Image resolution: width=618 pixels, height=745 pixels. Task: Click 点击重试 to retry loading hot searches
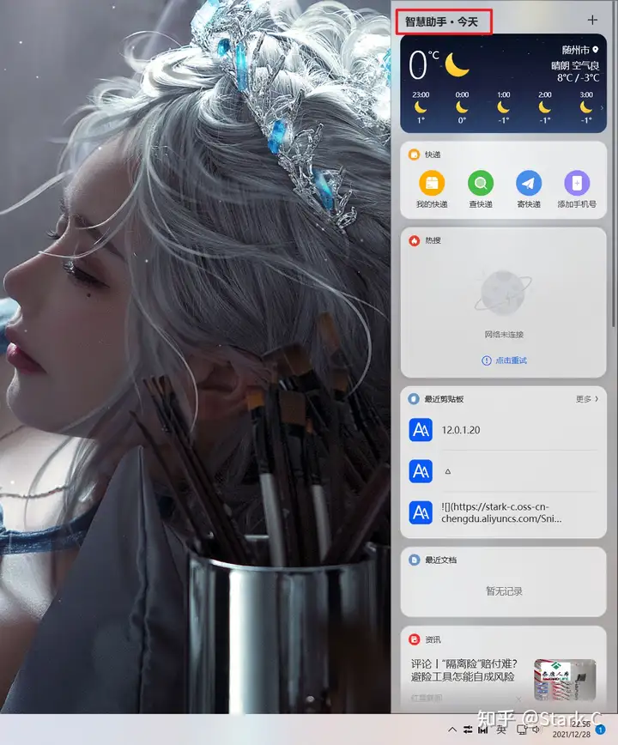pos(511,360)
